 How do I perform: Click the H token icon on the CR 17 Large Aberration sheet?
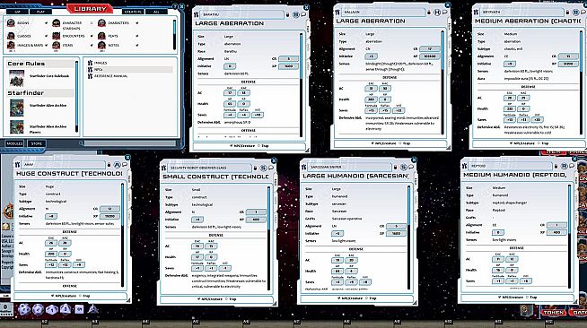point(437,13)
